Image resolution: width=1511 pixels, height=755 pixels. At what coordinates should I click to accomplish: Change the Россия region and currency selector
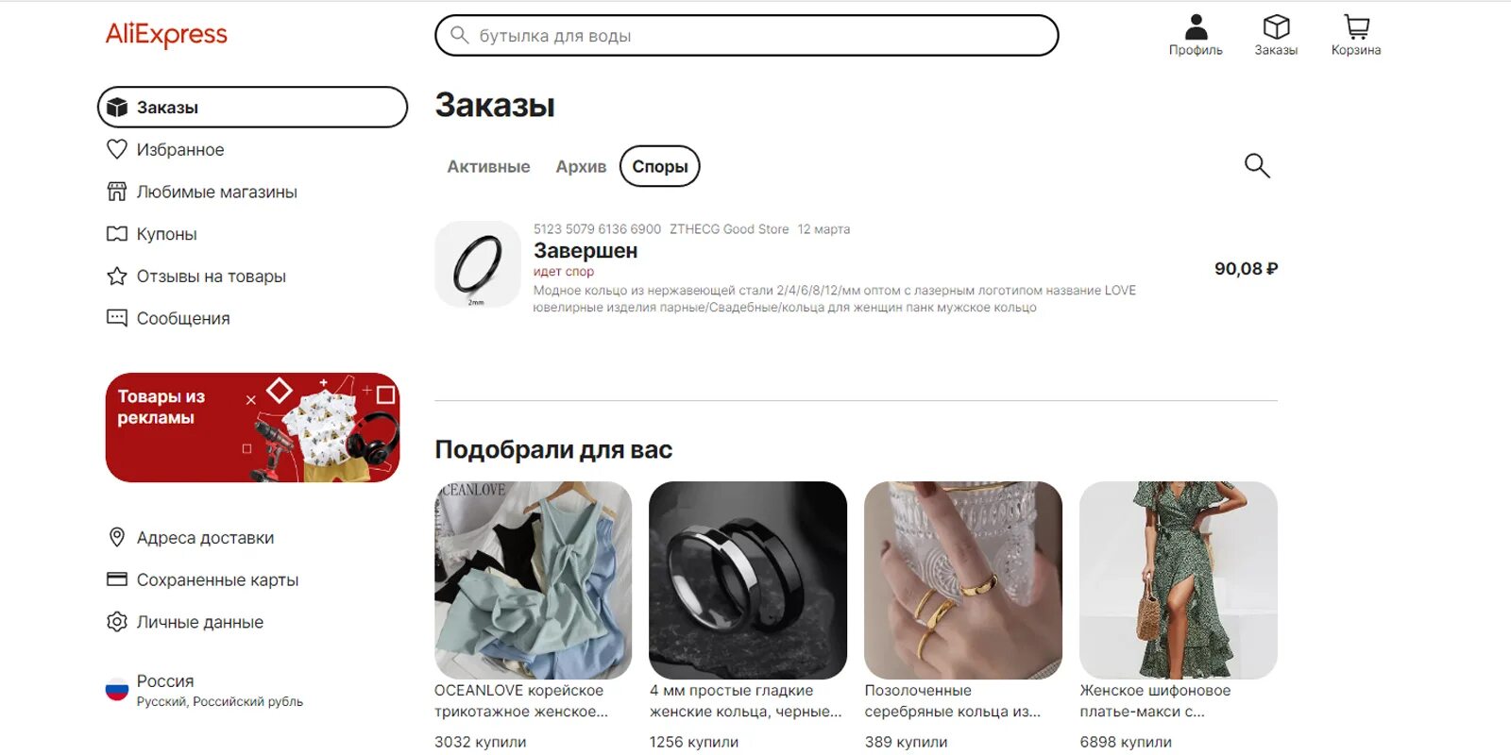(204, 690)
